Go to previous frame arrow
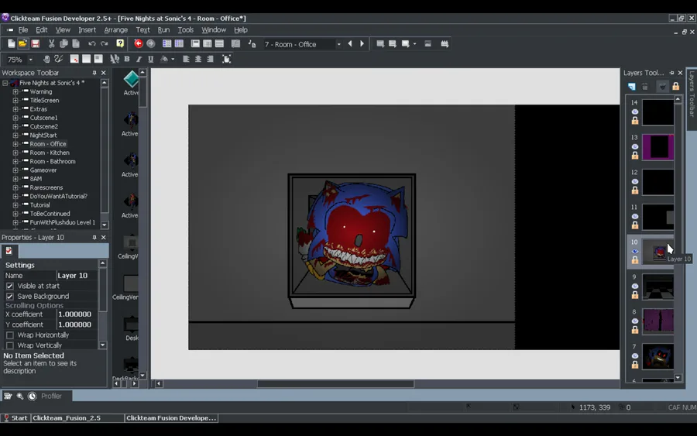Screen dimensions: 697x436 [x=350, y=43]
